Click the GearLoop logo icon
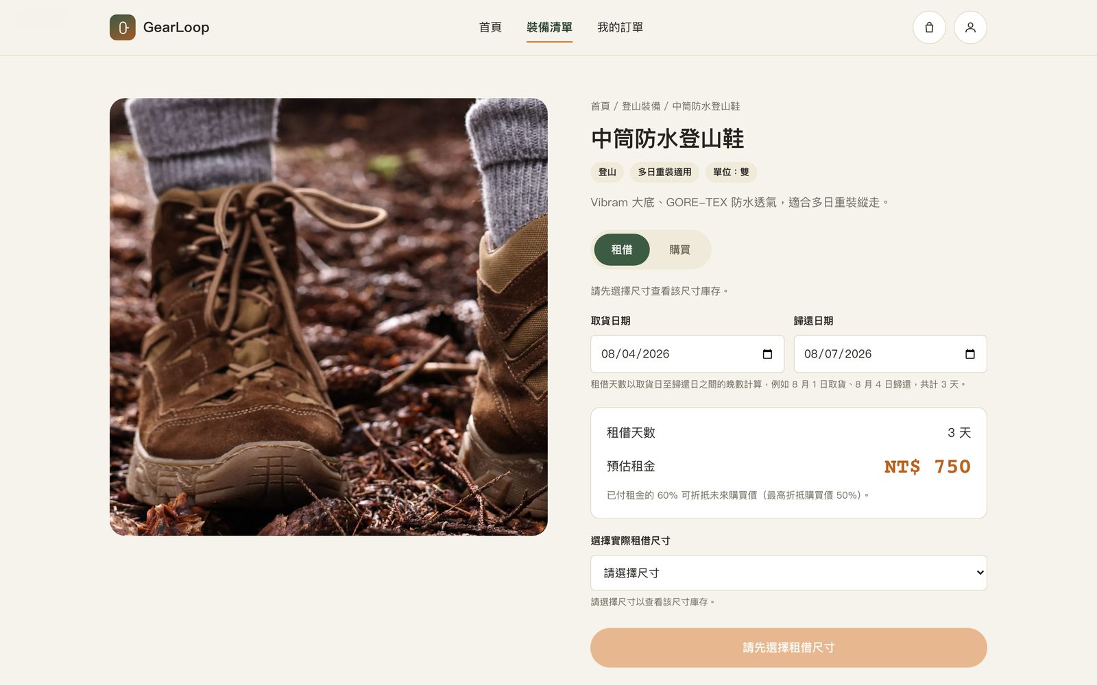Image resolution: width=1097 pixels, height=685 pixels. click(123, 27)
